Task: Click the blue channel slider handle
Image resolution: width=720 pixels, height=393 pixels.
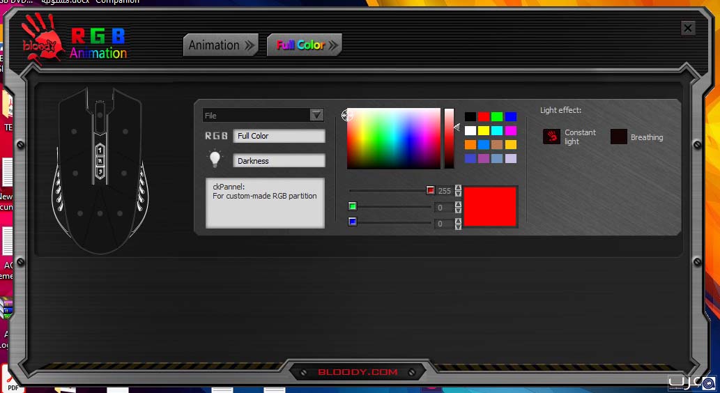Action: pyautogui.click(x=353, y=222)
